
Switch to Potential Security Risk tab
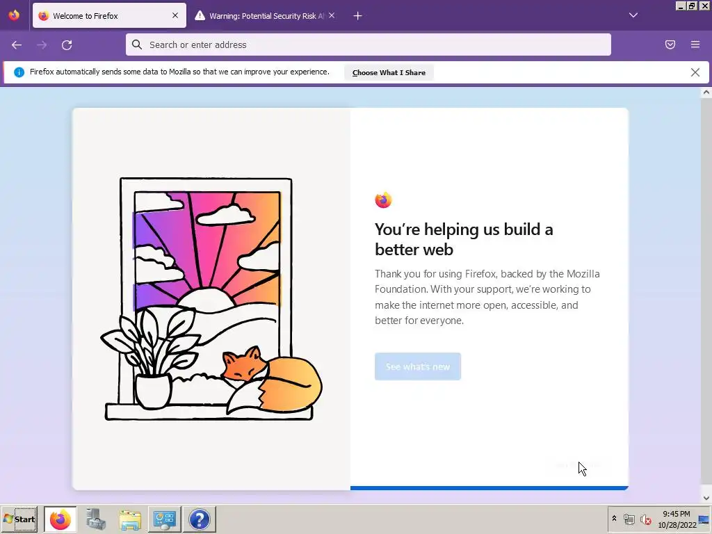coord(265,15)
